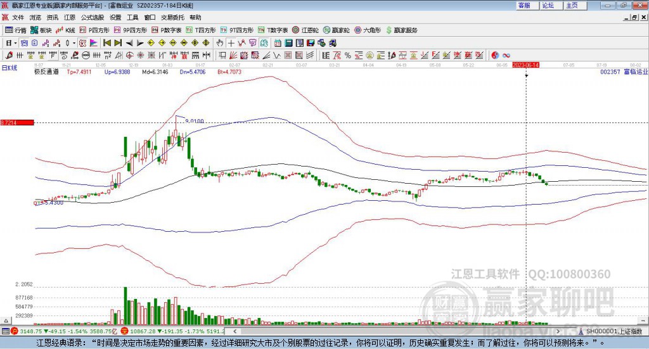Click the Tp=7.4911 indicator value
Screen dimensions: 649x349
79,72
